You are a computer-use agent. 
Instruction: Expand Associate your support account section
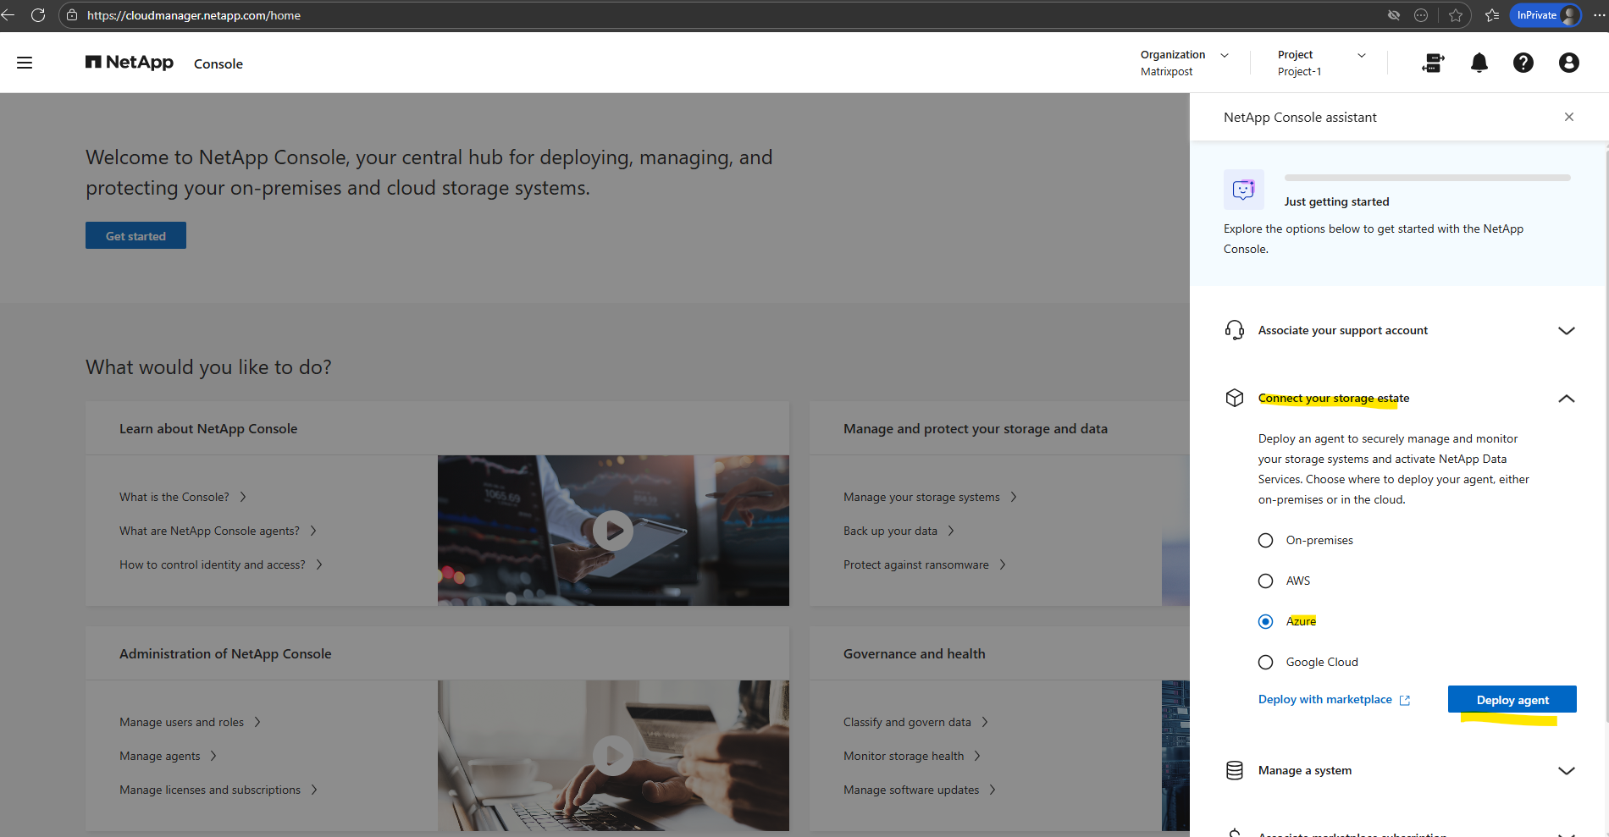[1567, 330]
